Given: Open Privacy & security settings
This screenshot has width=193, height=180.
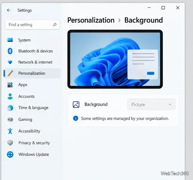Looking at the screenshot, I should click(x=32, y=143).
